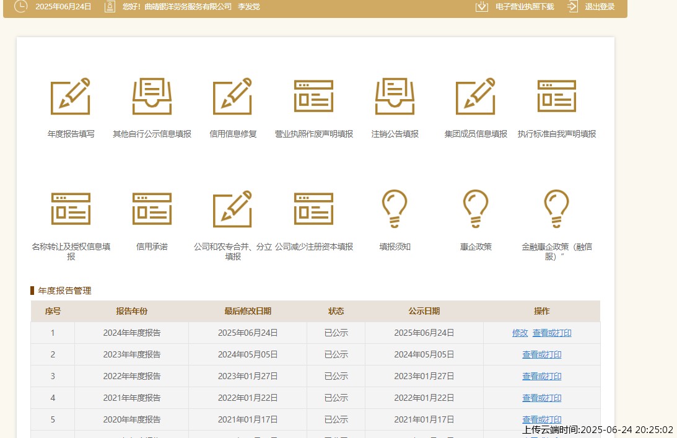Select the 2022年年度报告 cell
The image size is (677, 438).
click(132, 376)
